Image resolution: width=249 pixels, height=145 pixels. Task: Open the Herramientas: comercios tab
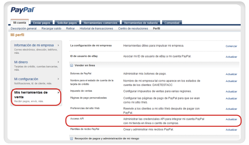click(x=100, y=23)
